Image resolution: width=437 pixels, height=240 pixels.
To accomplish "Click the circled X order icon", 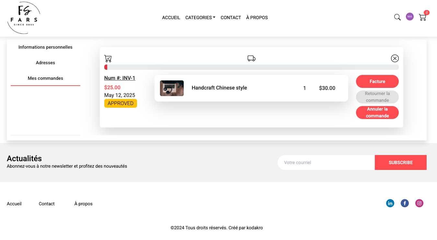I will coord(395,58).
